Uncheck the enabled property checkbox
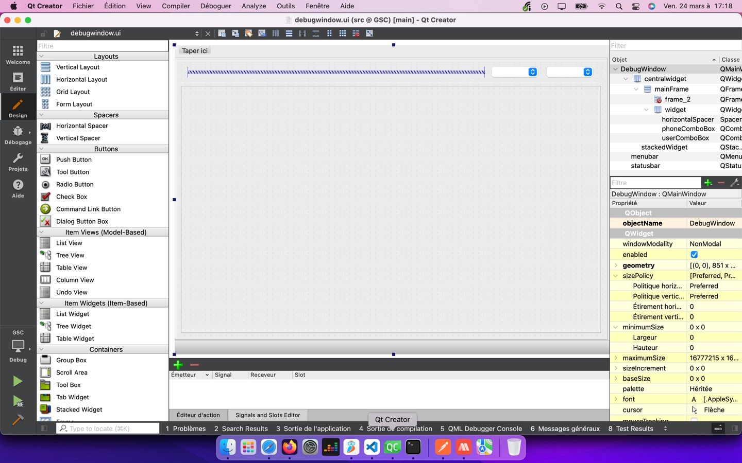742x463 pixels. tap(694, 255)
